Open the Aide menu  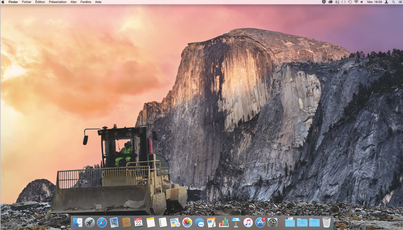[98, 2]
